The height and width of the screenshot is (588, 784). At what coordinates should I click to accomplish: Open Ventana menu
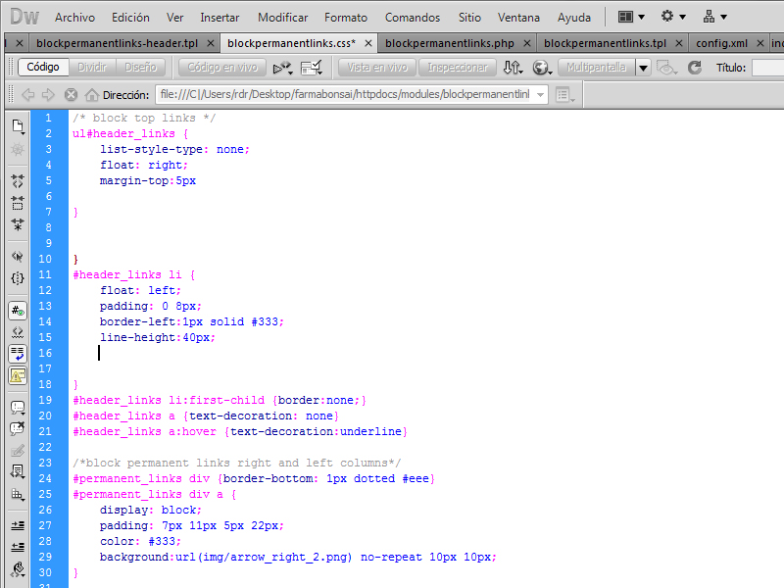(x=518, y=18)
